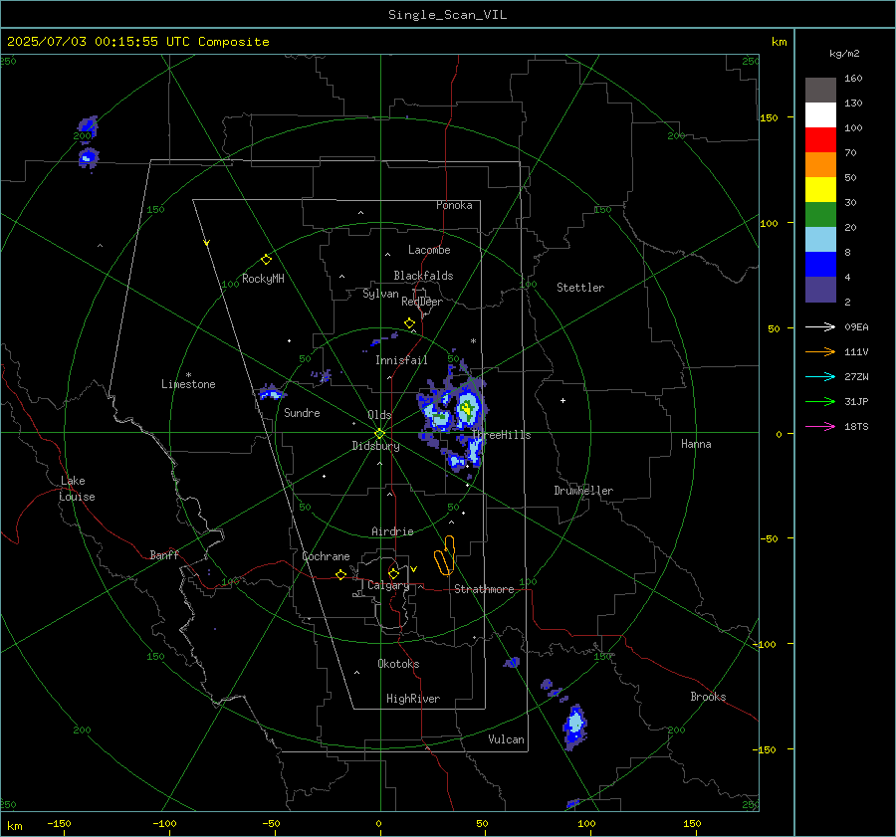Select the blue 4-8 color swatch
This screenshot has width=896, height=837.
point(820,265)
